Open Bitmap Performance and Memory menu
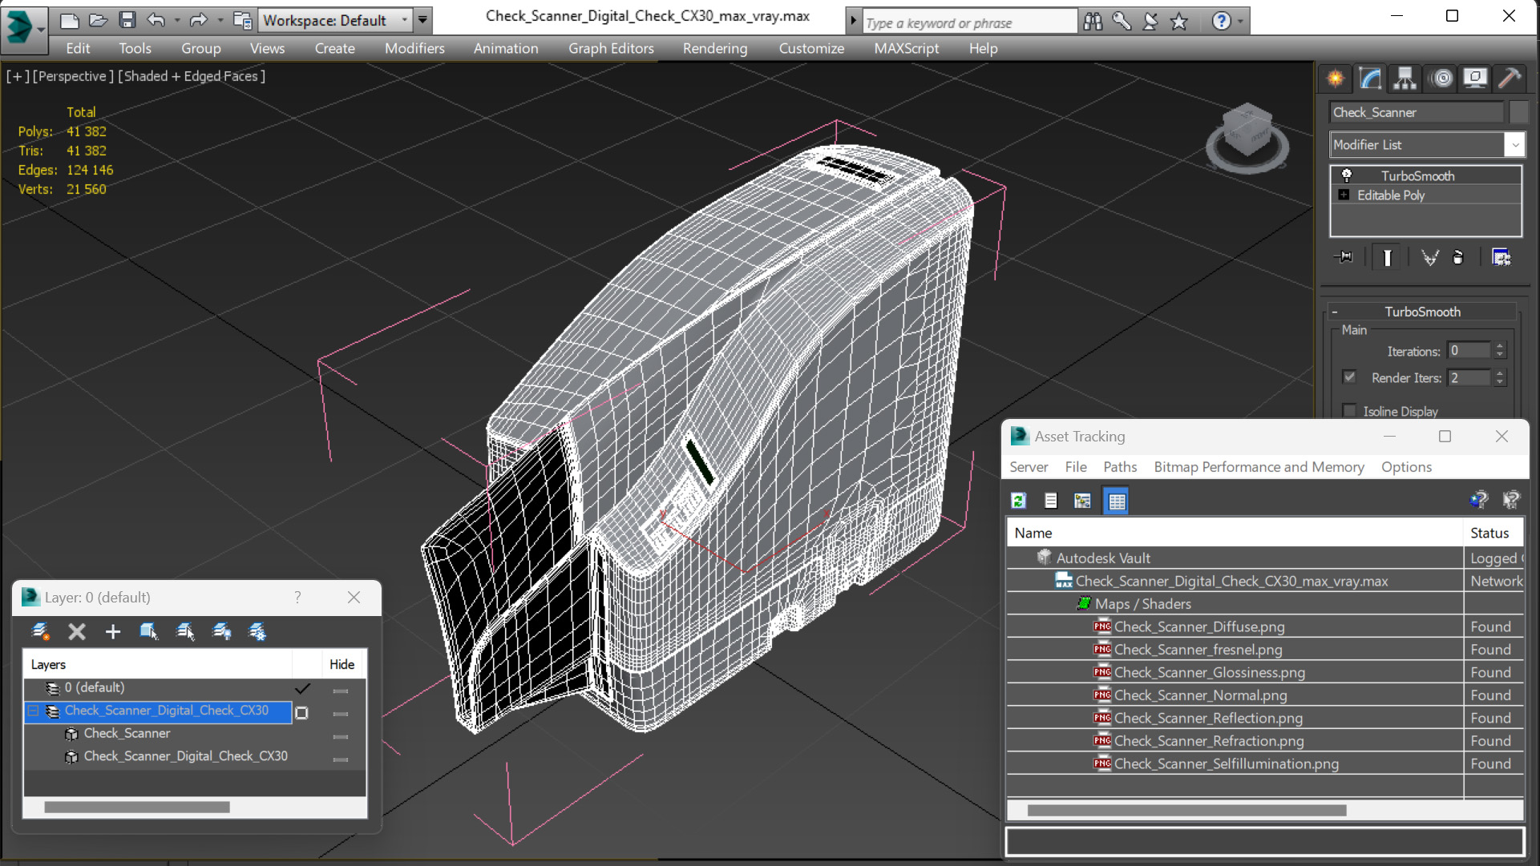Screen dimensions: 1540x866 tap(1259, 467)
